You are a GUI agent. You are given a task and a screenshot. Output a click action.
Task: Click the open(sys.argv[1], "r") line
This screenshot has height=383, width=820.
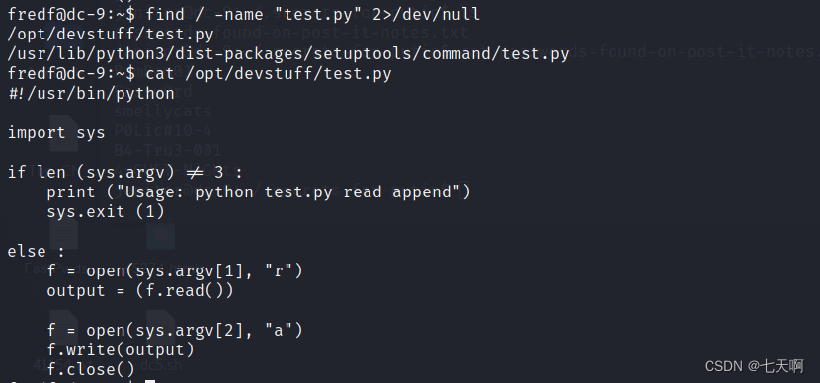click(x=175, y=271)
